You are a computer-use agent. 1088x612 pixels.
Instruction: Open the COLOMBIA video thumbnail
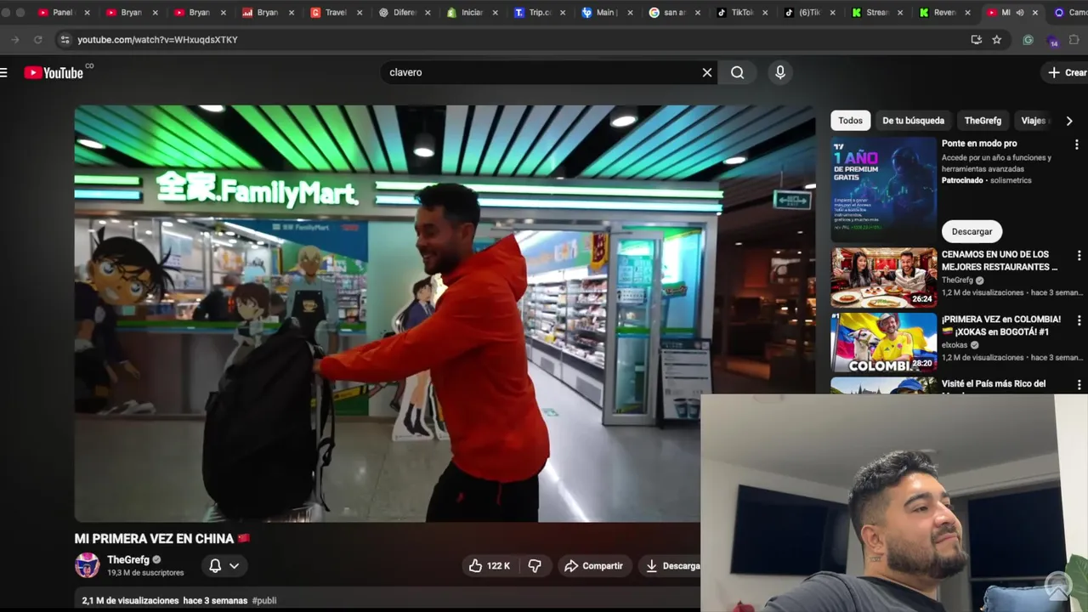coord(884,343)
